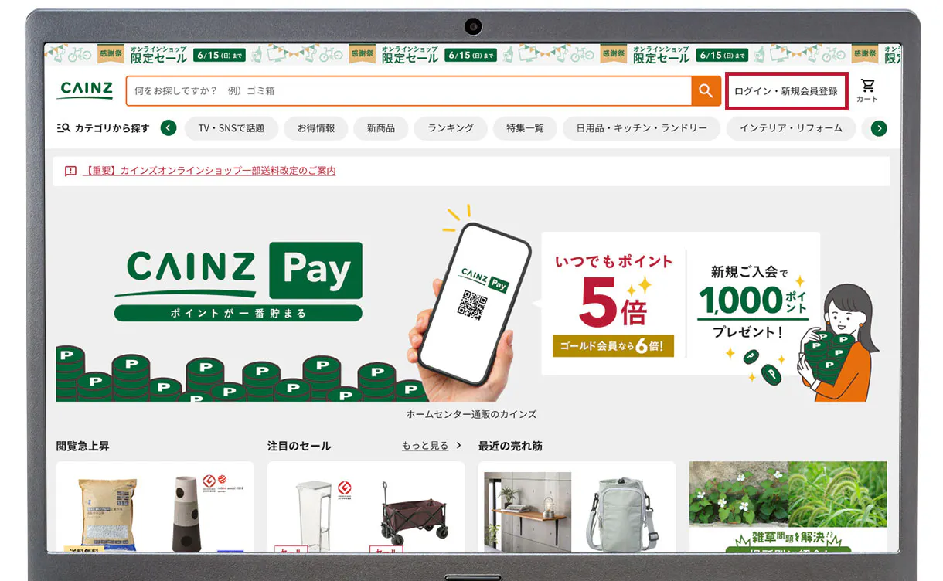Select the お得情報 chip
This screenshot has width=943, height=581.
(x=316, y=128)
